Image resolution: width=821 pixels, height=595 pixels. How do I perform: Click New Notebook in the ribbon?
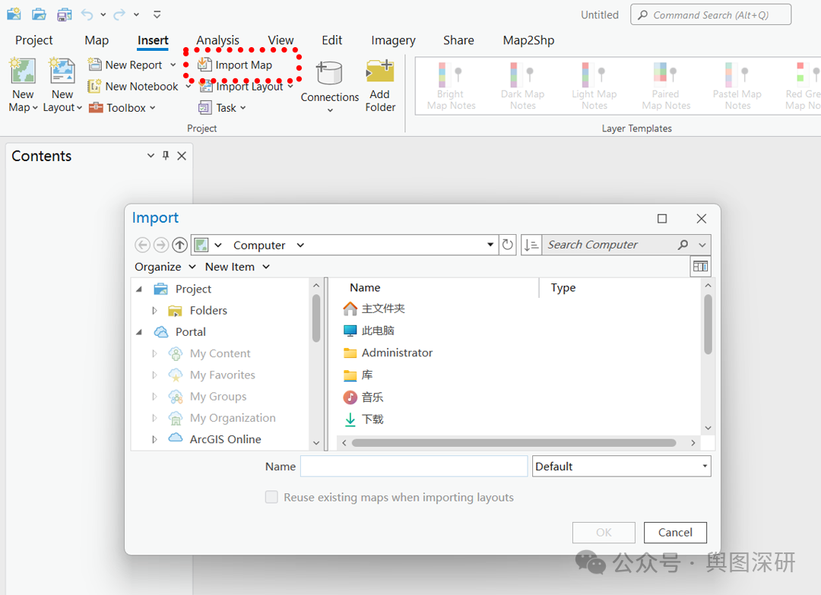pos(134,87)
